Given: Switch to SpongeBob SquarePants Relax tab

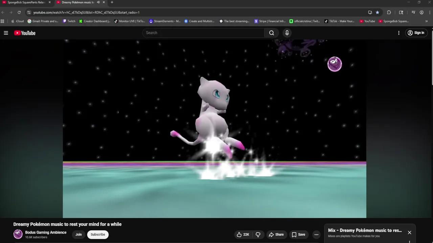Looking at the screenshot, I should tap(26, 2).
